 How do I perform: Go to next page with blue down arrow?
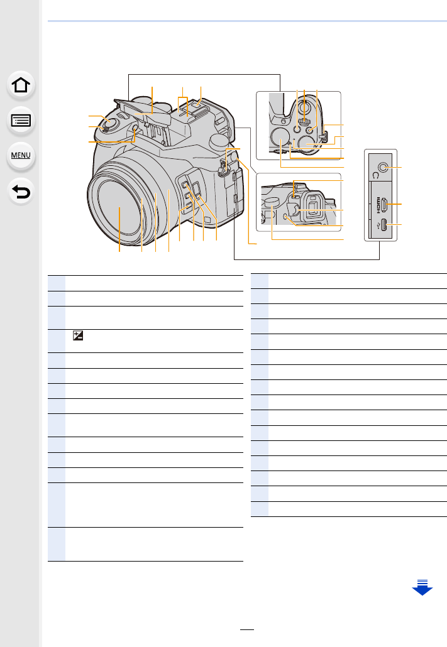click(422, 587)
